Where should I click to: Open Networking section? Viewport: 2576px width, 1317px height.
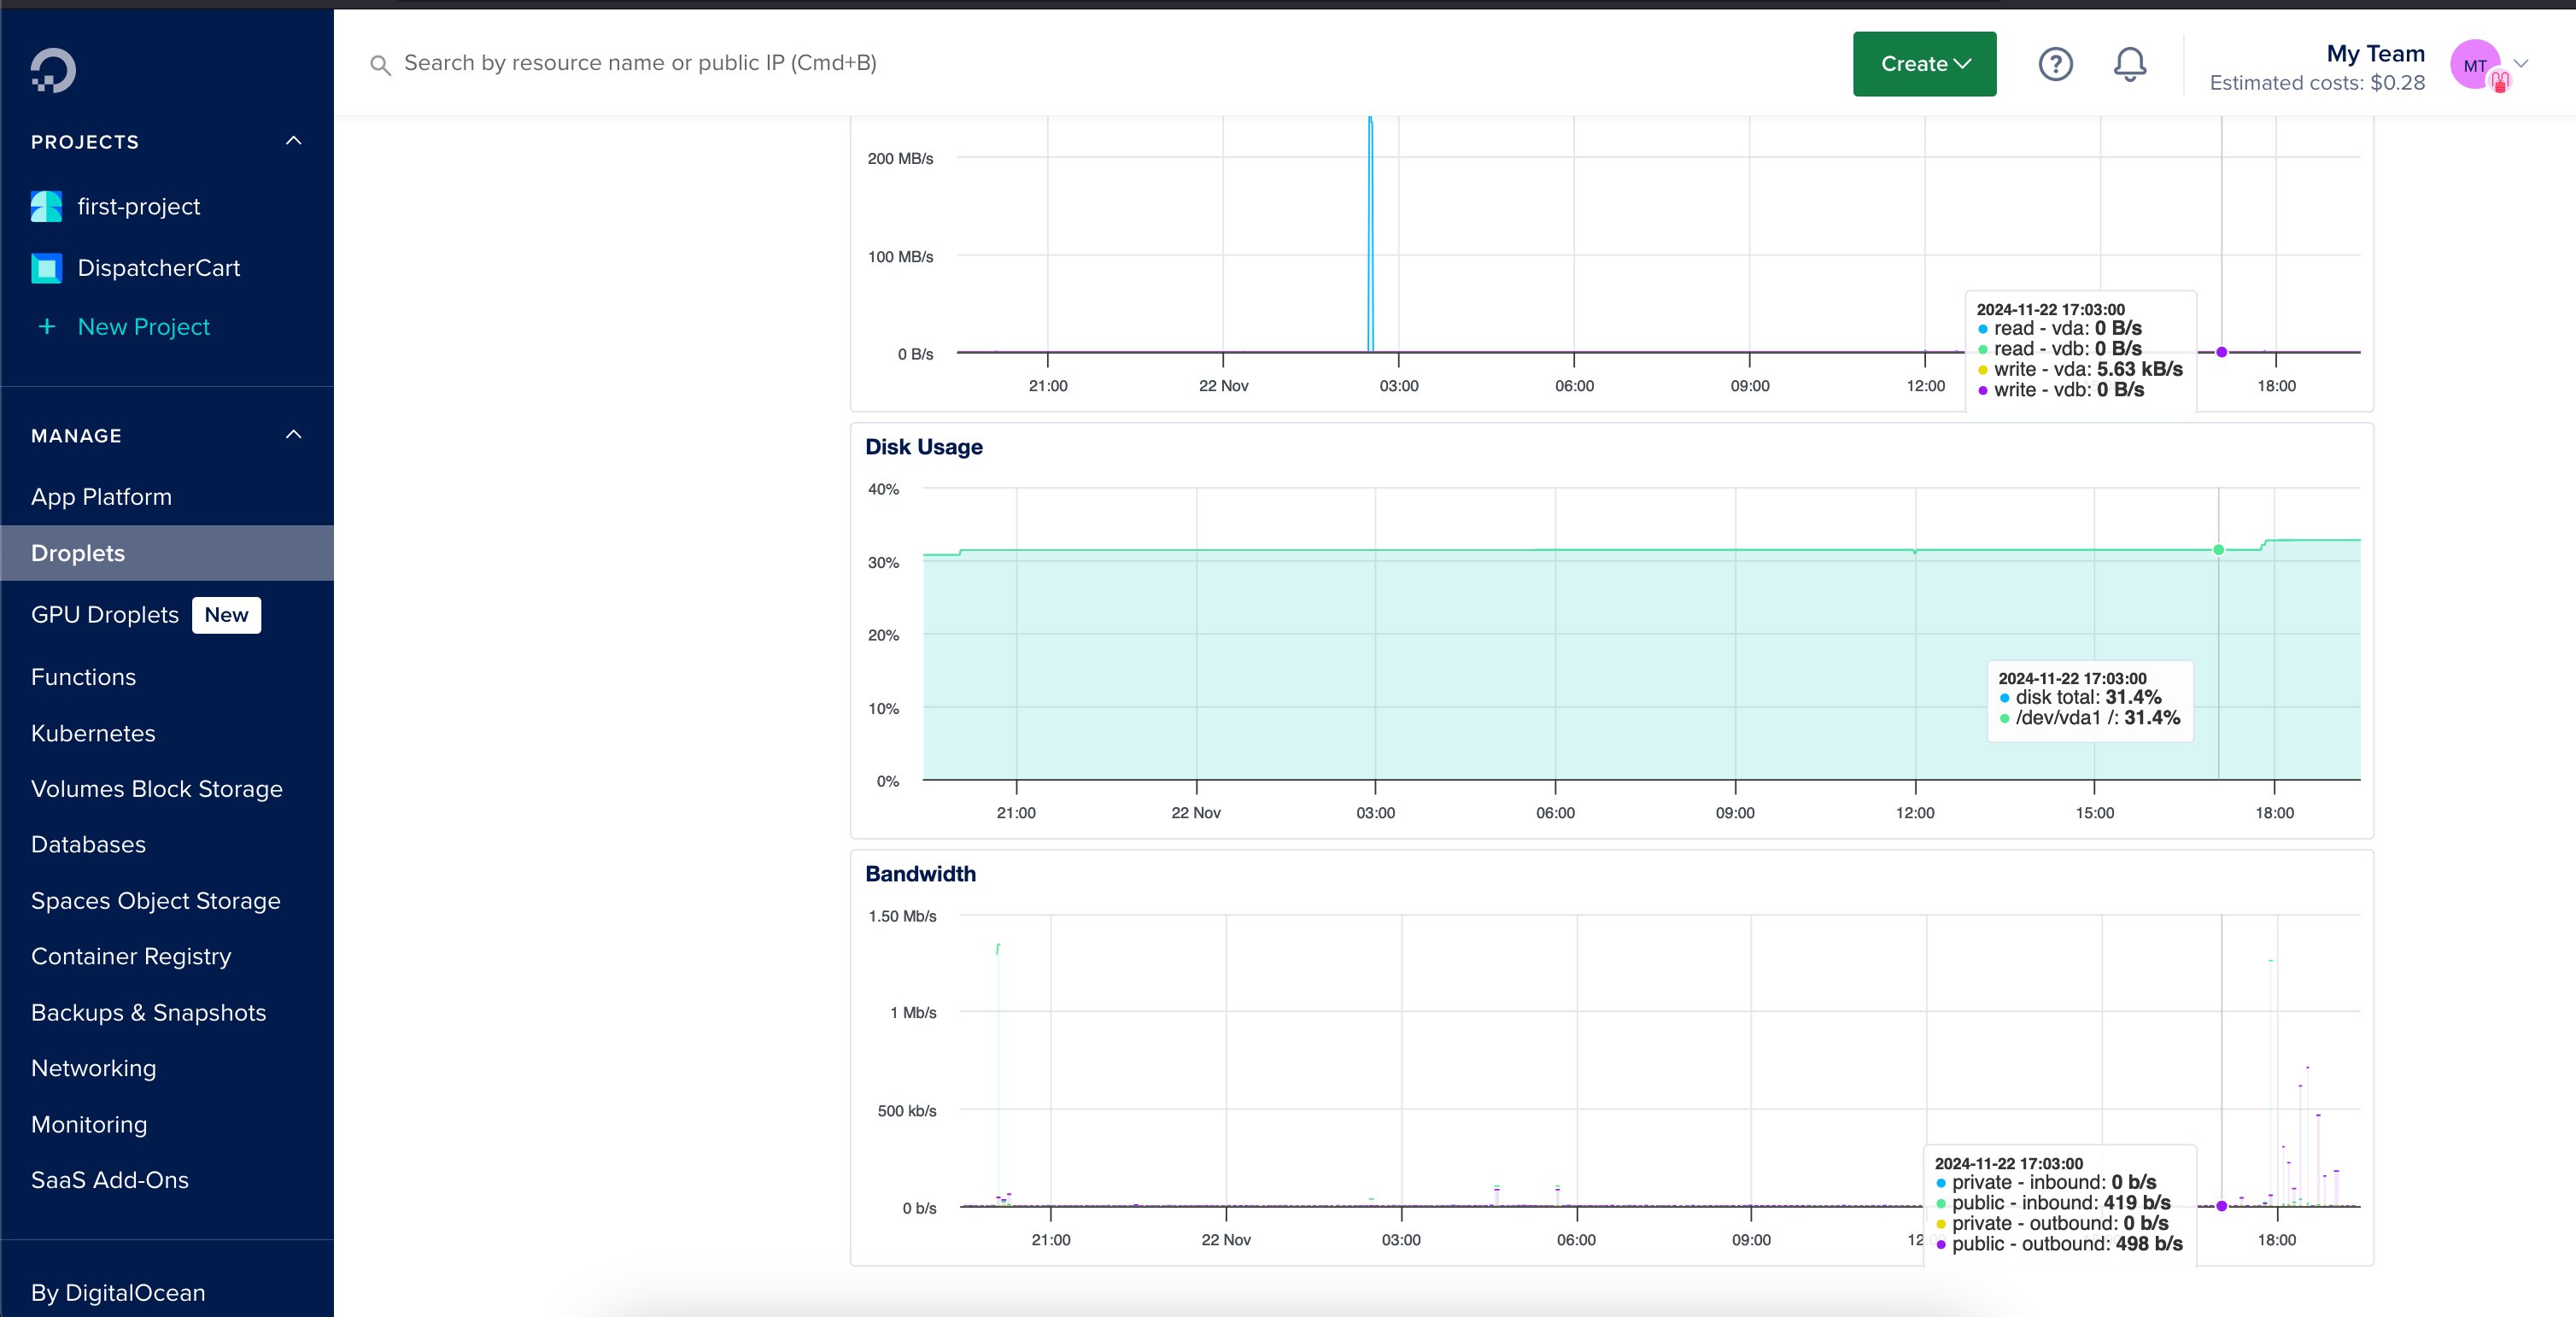point(94,1068)
